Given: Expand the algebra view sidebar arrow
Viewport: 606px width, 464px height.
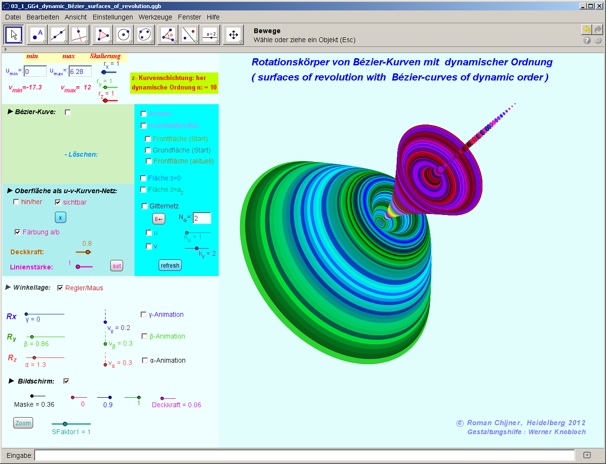Looking at the screenshot, I should (5, 49).
